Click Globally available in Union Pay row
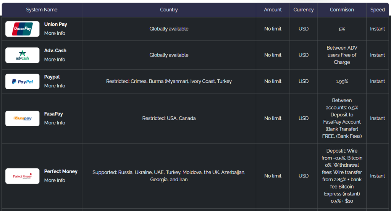This screenshot has width=391, height=211. (169, 29)
